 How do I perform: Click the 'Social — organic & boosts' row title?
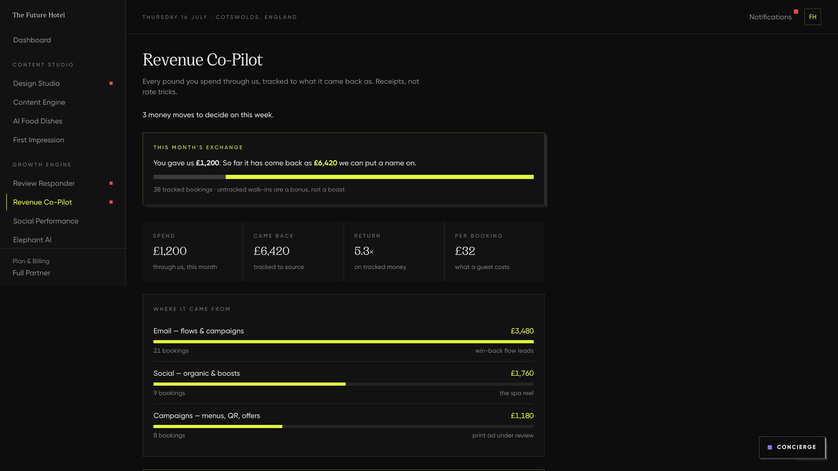click(196, 373)
